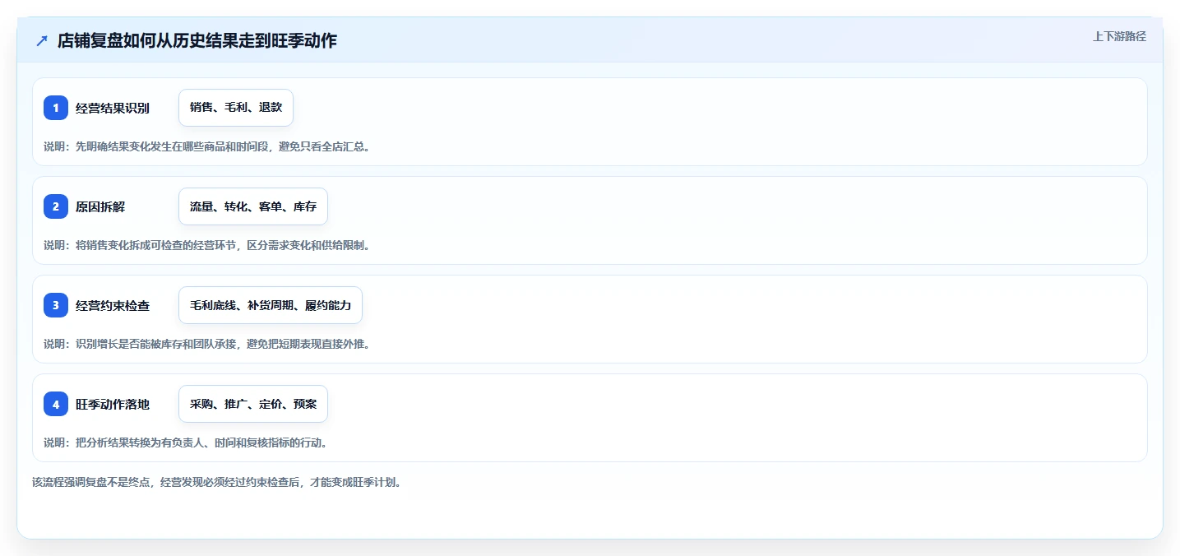Click the 上下游路径 label
The height and width of the screenshot is (556, 1180).
click(x=1119, y=36)
